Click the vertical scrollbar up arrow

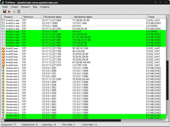coord(167,16)
